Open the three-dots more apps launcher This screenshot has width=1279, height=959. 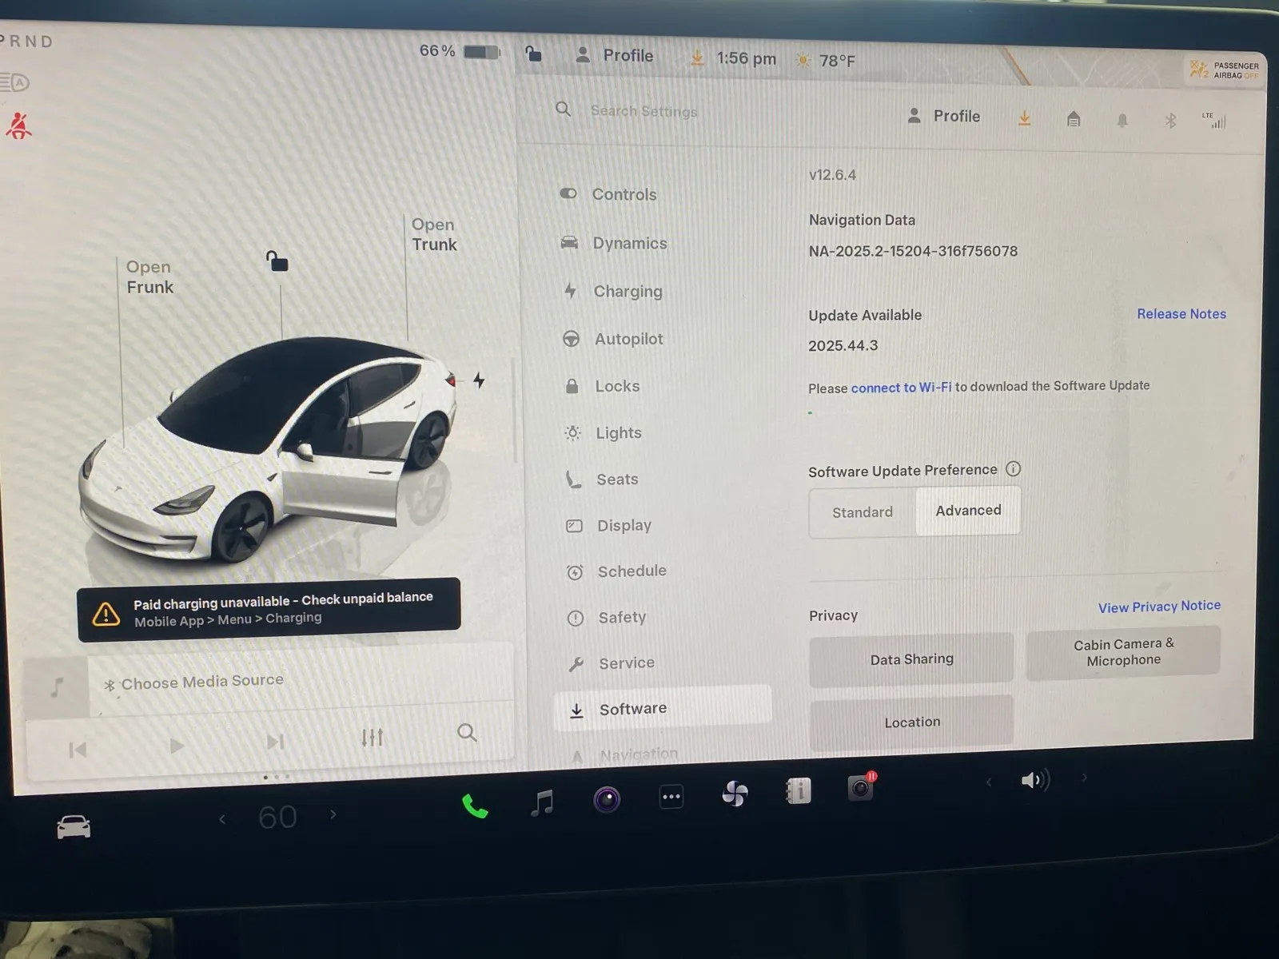pos(671,797)
